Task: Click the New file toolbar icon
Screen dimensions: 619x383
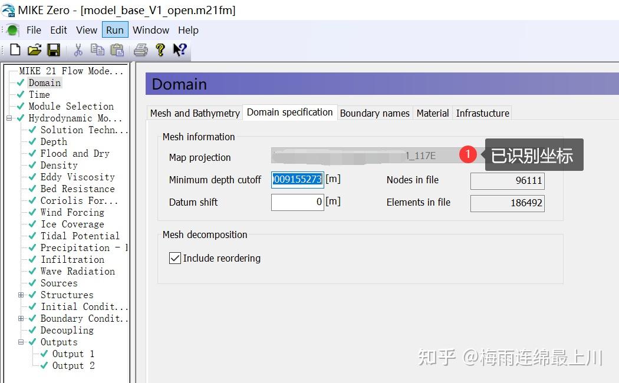Action: 15,49
